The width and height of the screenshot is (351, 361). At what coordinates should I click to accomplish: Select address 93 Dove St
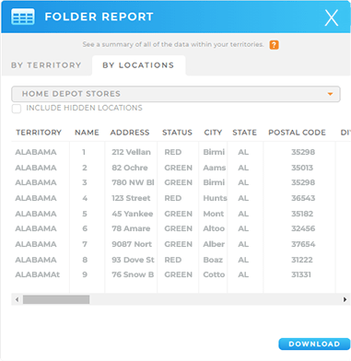tap(133, 260)
